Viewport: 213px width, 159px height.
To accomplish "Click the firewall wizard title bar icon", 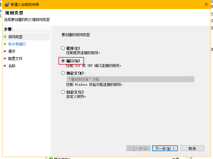I will pos(7,4).
